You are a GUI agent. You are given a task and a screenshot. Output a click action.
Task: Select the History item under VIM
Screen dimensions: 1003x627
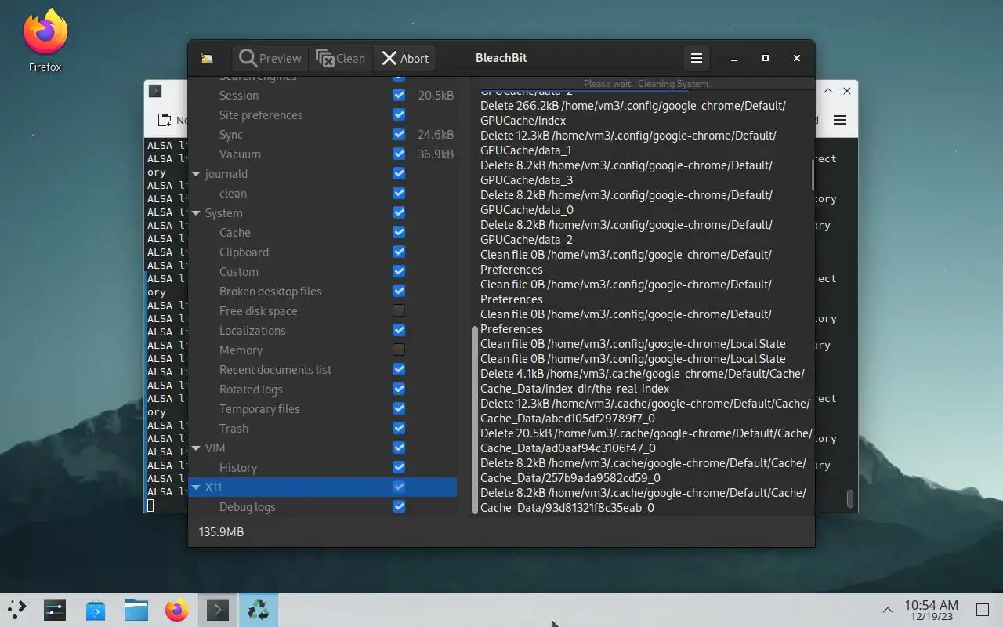point(238,467)
